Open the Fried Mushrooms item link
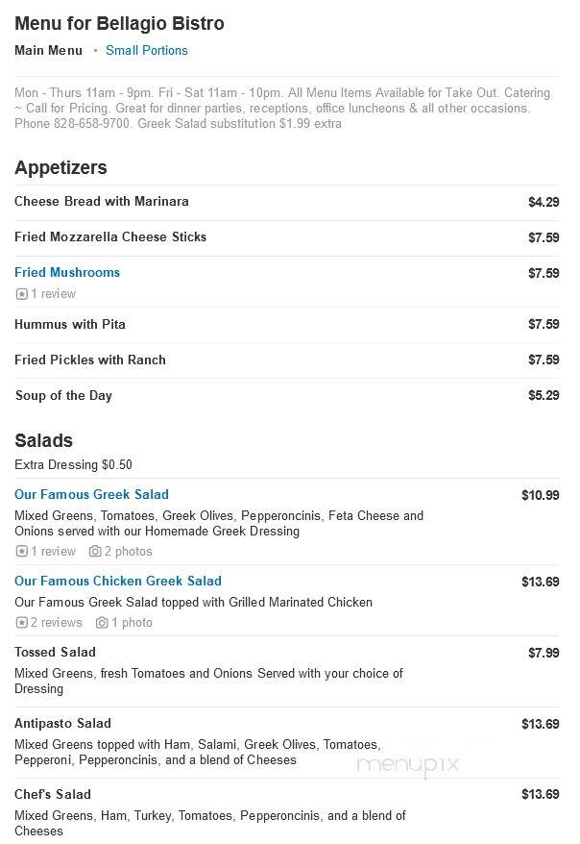This screenshot has width=580, height=844. [67, 272]
